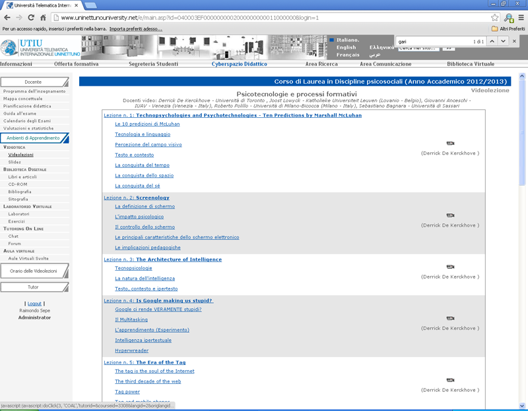The height and width of the screenshot is (411, 528).
Task: Open Screenology lesson video camera icon
Action: (x=450, y=215)
